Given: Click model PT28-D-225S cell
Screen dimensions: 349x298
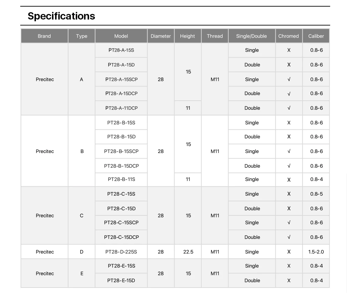Looking at the screenshot, I should pos(121,252).
